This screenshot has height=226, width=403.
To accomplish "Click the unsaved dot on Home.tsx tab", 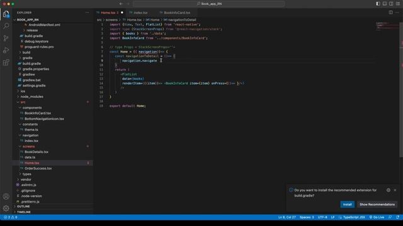I will (x=122, y=13).
